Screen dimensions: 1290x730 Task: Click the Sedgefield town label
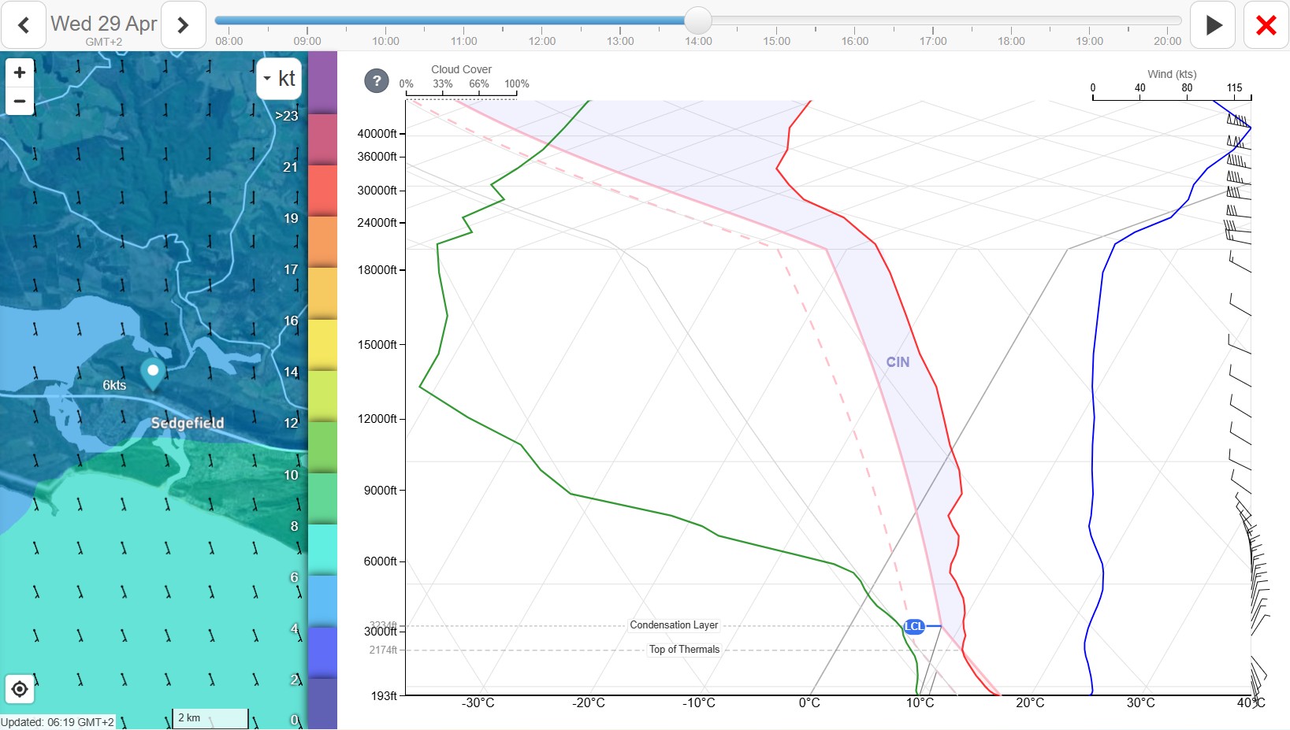pos(188,423)
